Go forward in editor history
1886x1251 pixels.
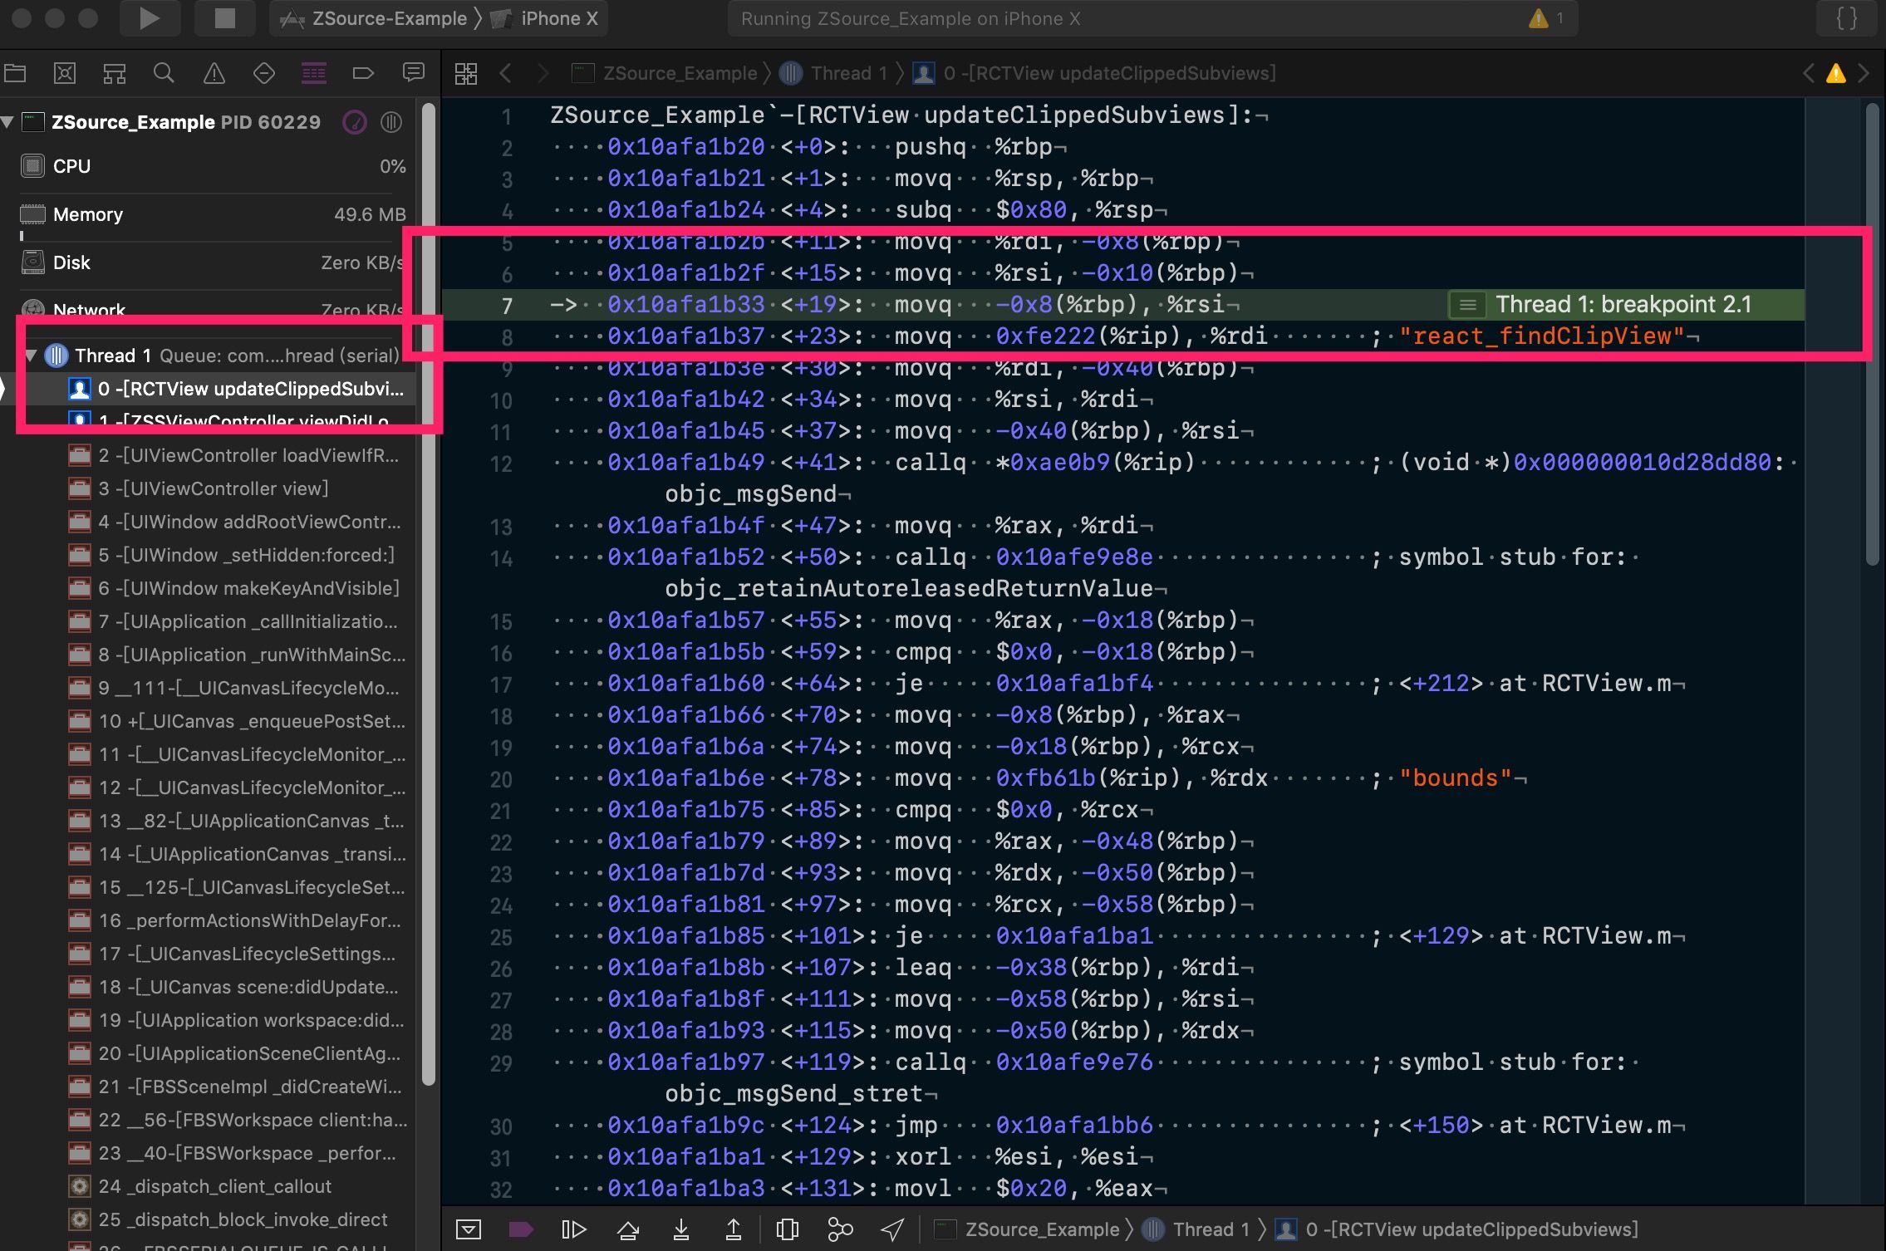tap(543, 73)
